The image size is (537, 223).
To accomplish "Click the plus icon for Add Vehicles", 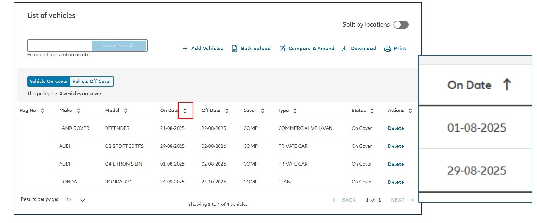I will (x=185, y=49).
